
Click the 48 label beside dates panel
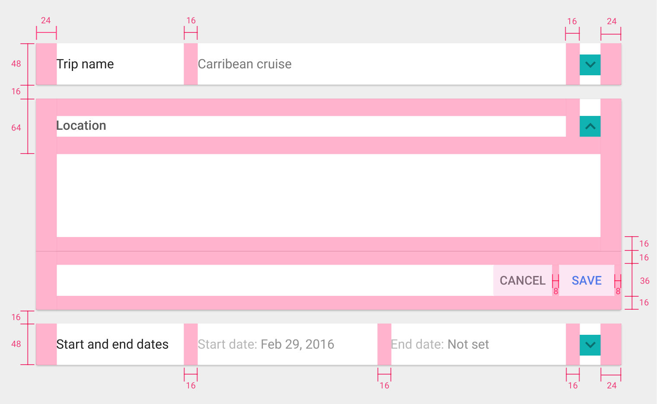[x=16, y=344]
